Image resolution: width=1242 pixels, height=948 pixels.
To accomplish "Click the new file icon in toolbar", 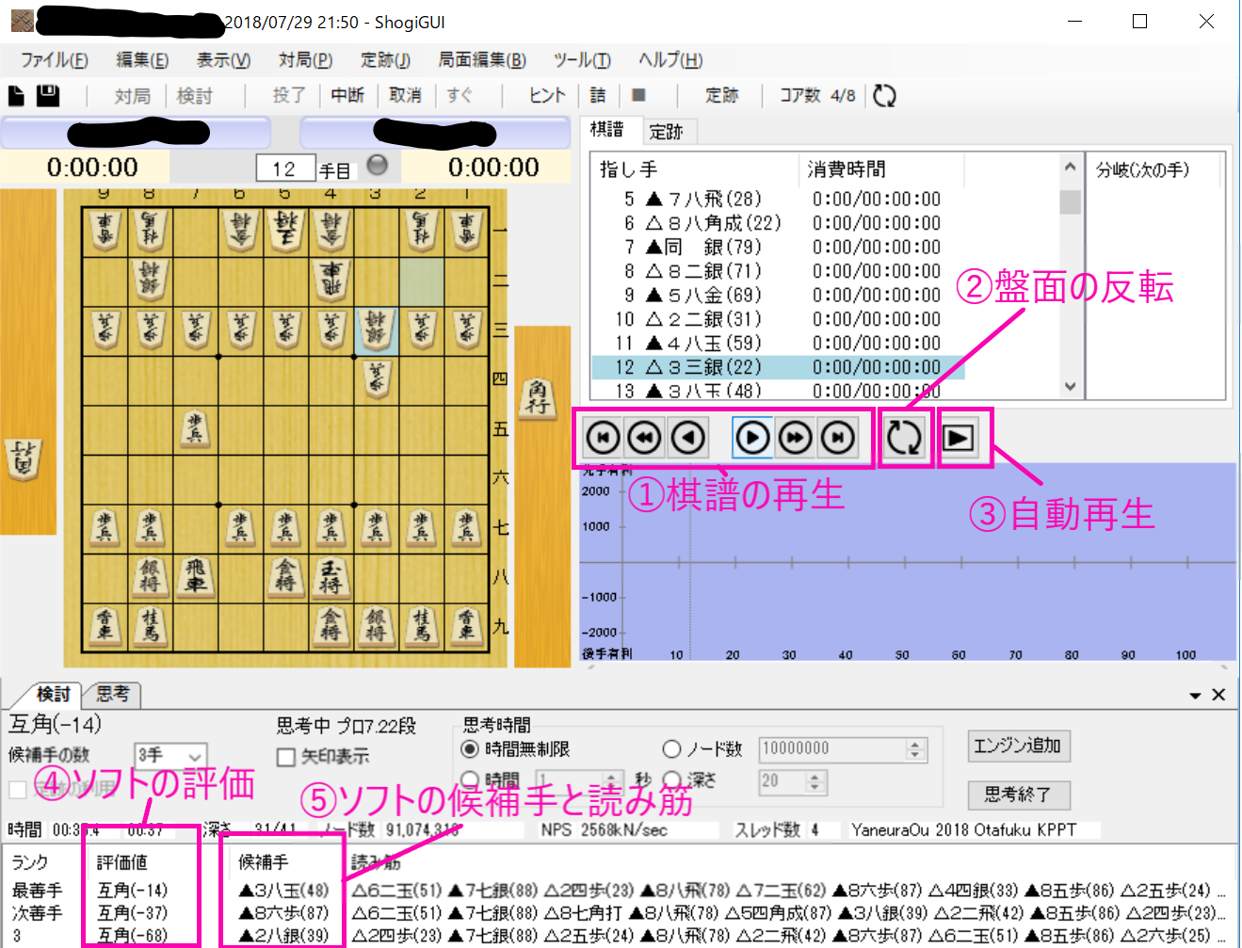I will coord(16,95).
